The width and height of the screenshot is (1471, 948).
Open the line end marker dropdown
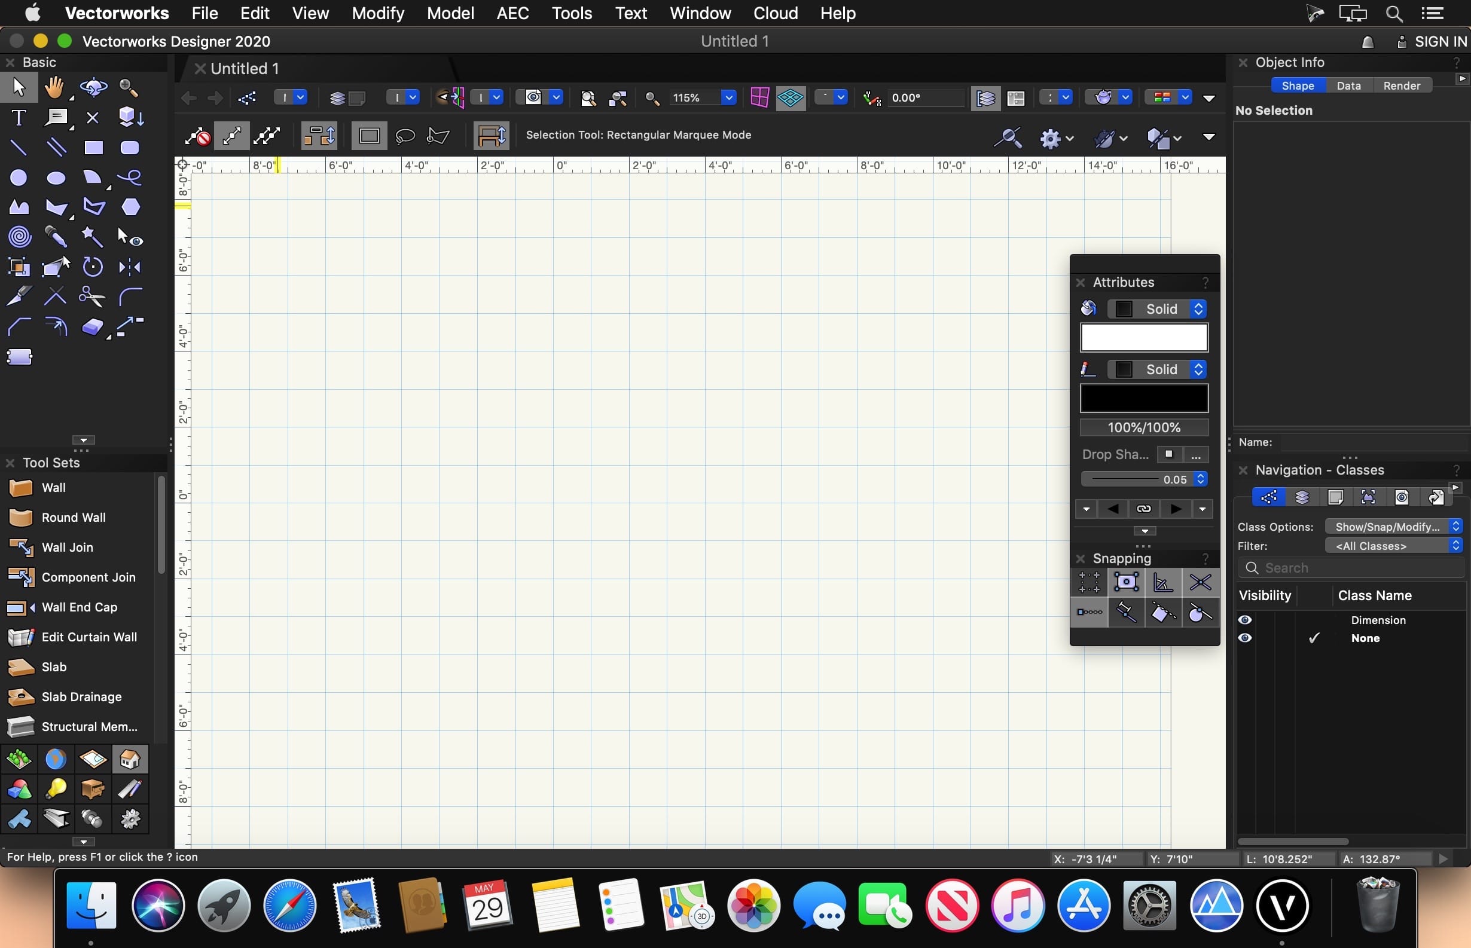pos(1202,509)
